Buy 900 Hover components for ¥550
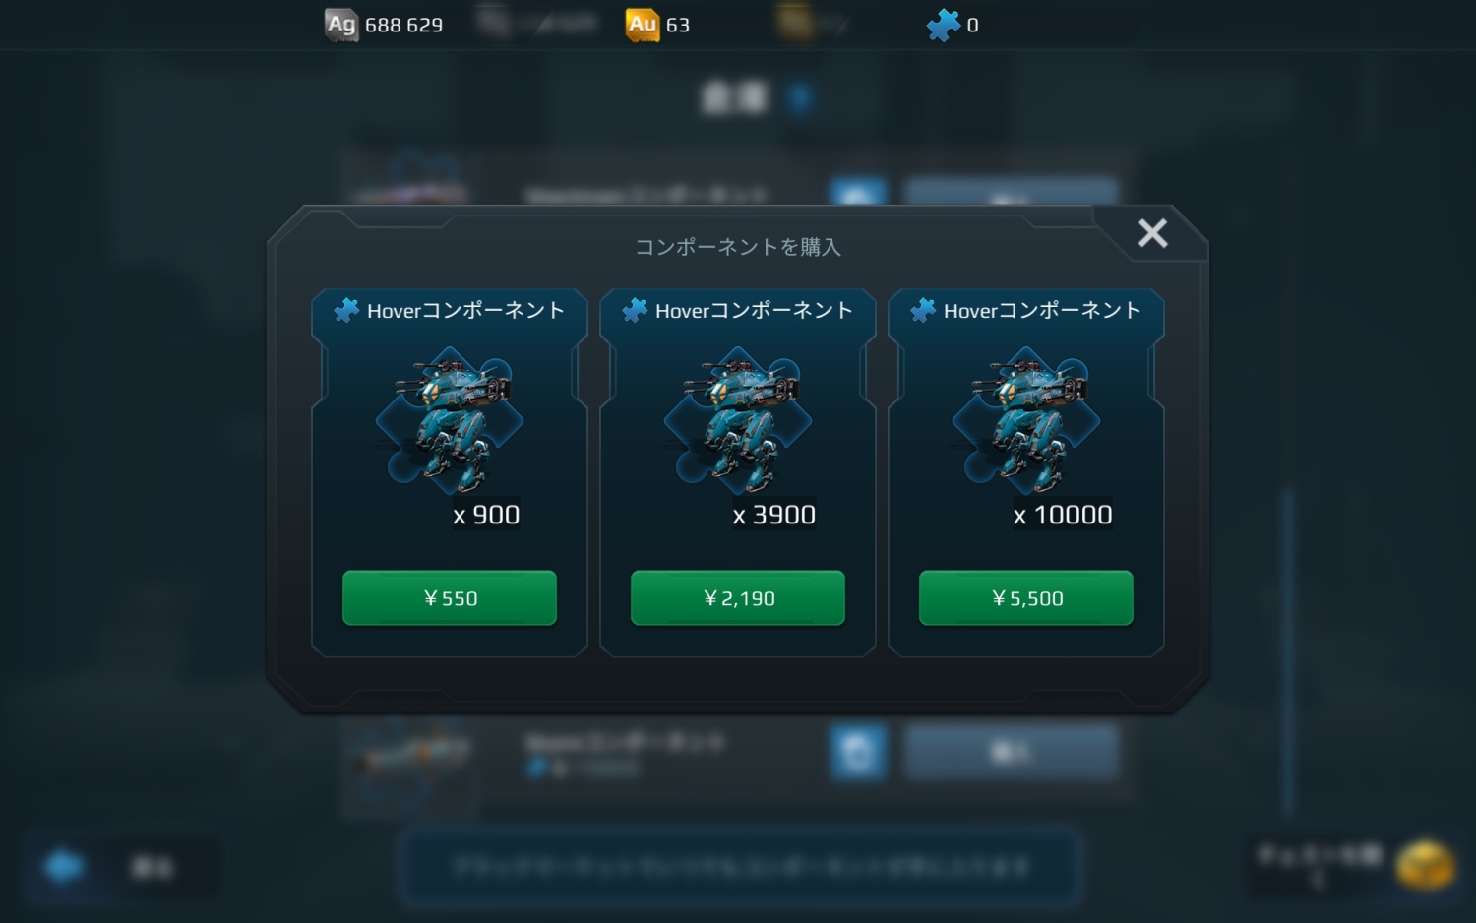The width and height of the screenshot is (1476, 923). (450, 597)
